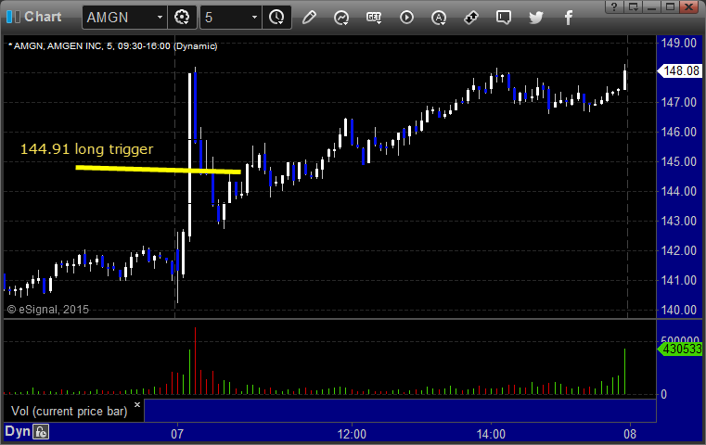Click the 143.00 price axis label

(678, 221)
